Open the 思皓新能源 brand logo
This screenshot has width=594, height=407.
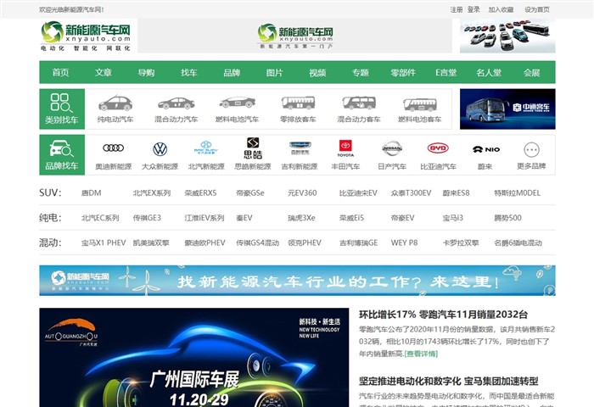pos(253,148)
